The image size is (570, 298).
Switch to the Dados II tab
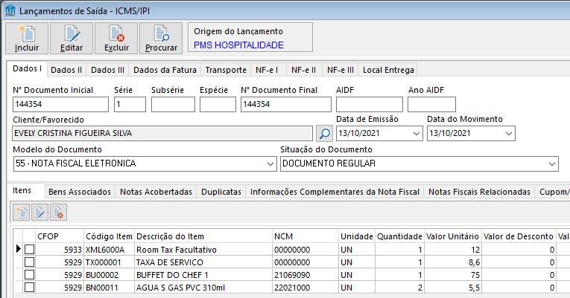point(66,70)
